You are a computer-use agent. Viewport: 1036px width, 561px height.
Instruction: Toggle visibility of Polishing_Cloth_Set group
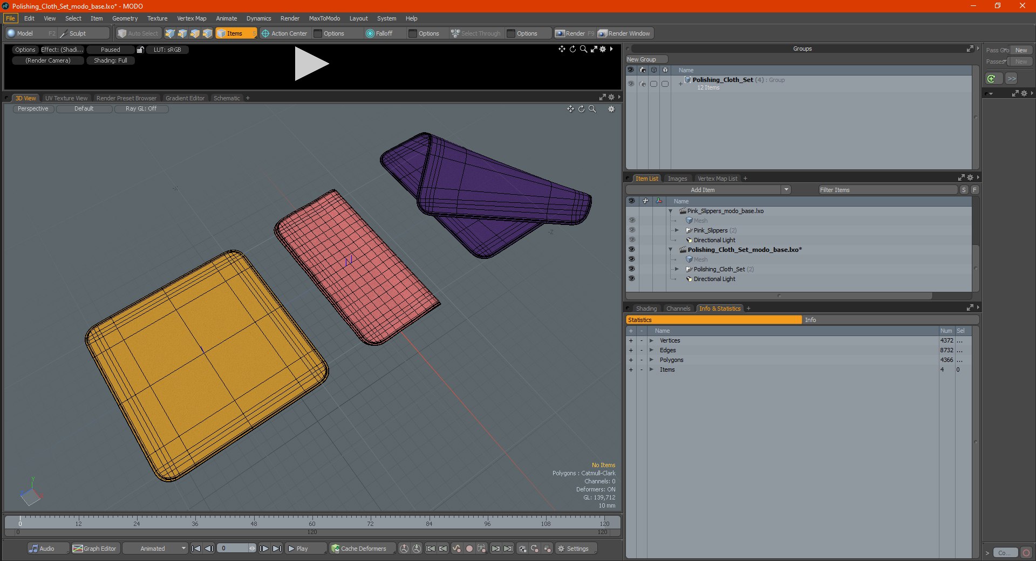click(630, 84)
